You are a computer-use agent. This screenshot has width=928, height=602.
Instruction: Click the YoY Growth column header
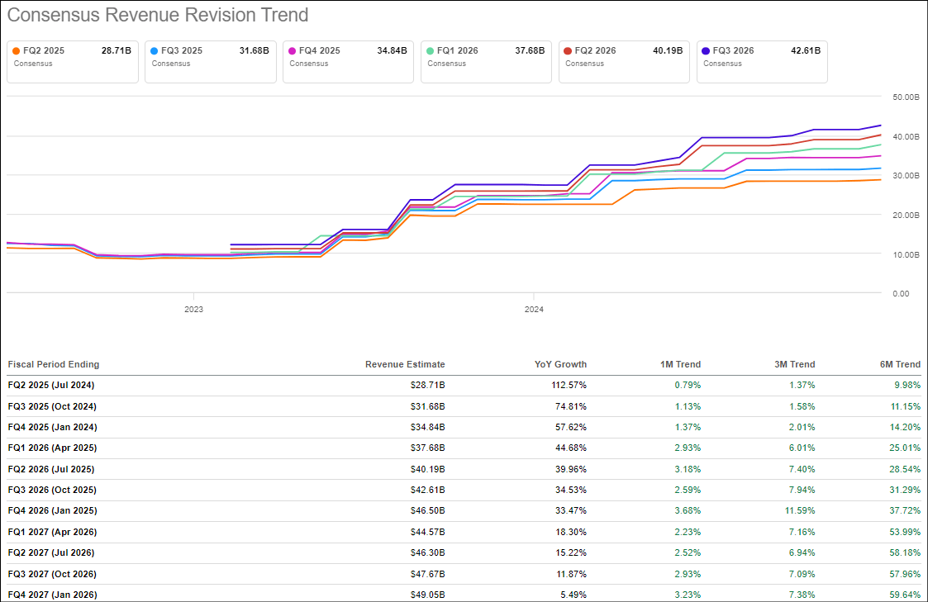click(x=560, y=364)
